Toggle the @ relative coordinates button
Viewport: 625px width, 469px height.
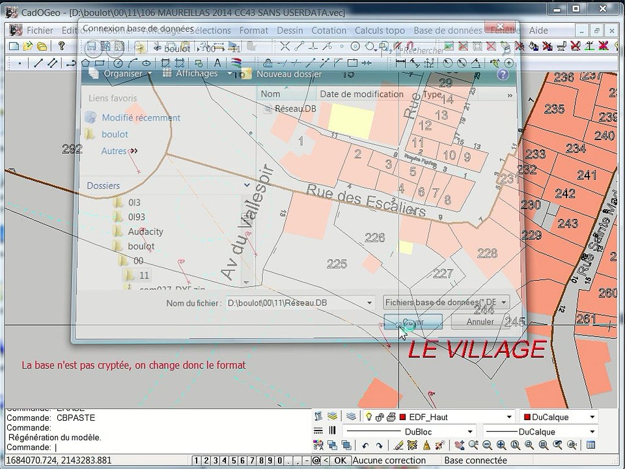point(316,461)
